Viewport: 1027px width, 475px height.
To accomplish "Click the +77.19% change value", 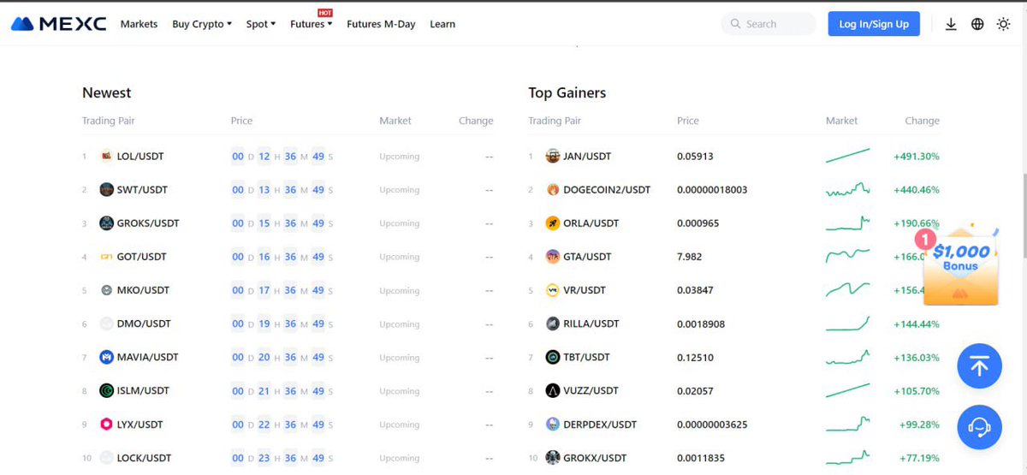I will point(920,458).
